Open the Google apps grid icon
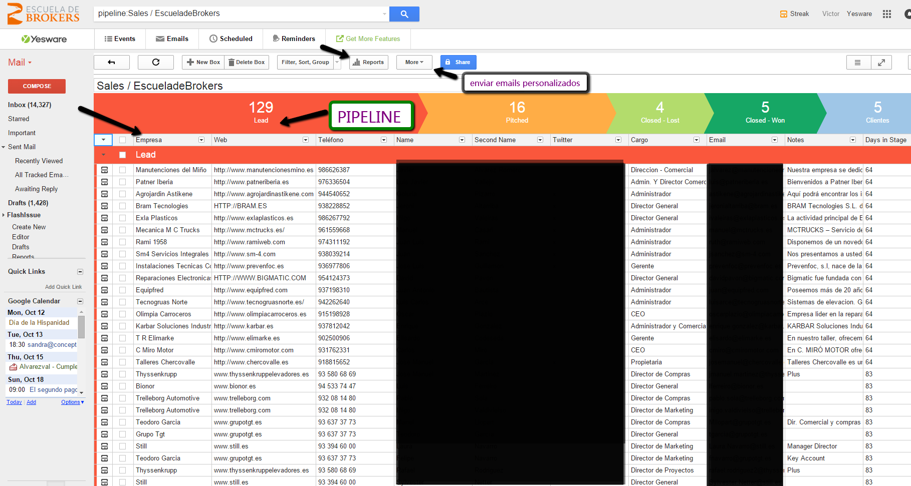The image size is (911, 486). [x=887, y=14]
